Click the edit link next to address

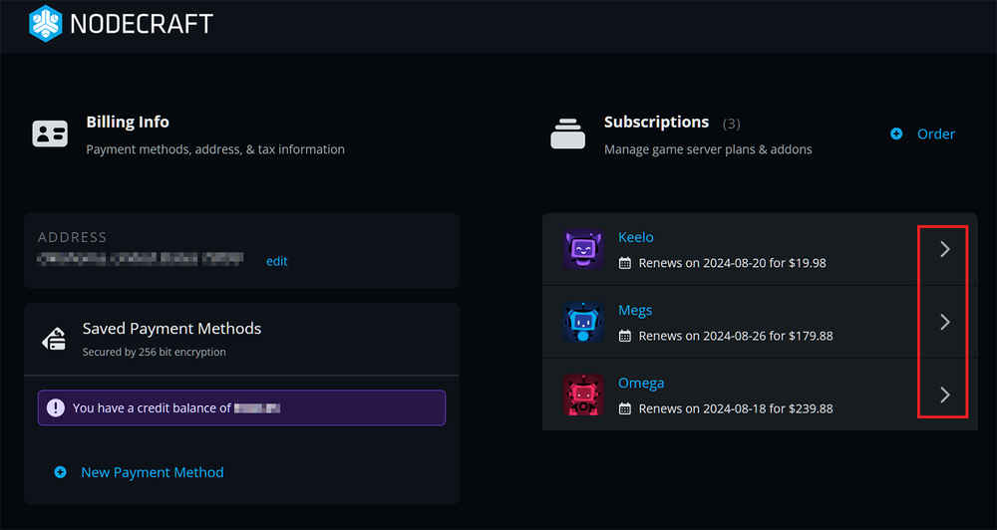[276, 261]
